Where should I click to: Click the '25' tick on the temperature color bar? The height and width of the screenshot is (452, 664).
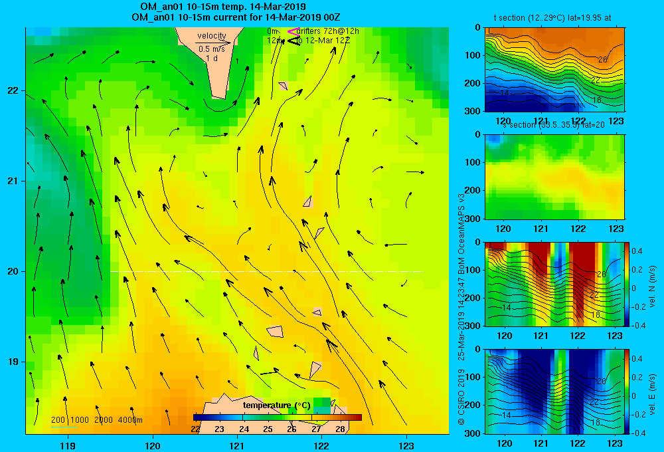(x=268, y=429)
